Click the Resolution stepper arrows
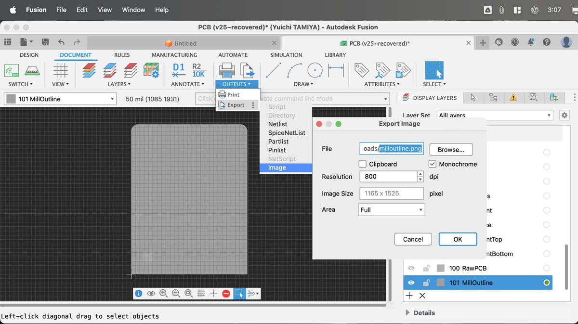 click(420, 177)
